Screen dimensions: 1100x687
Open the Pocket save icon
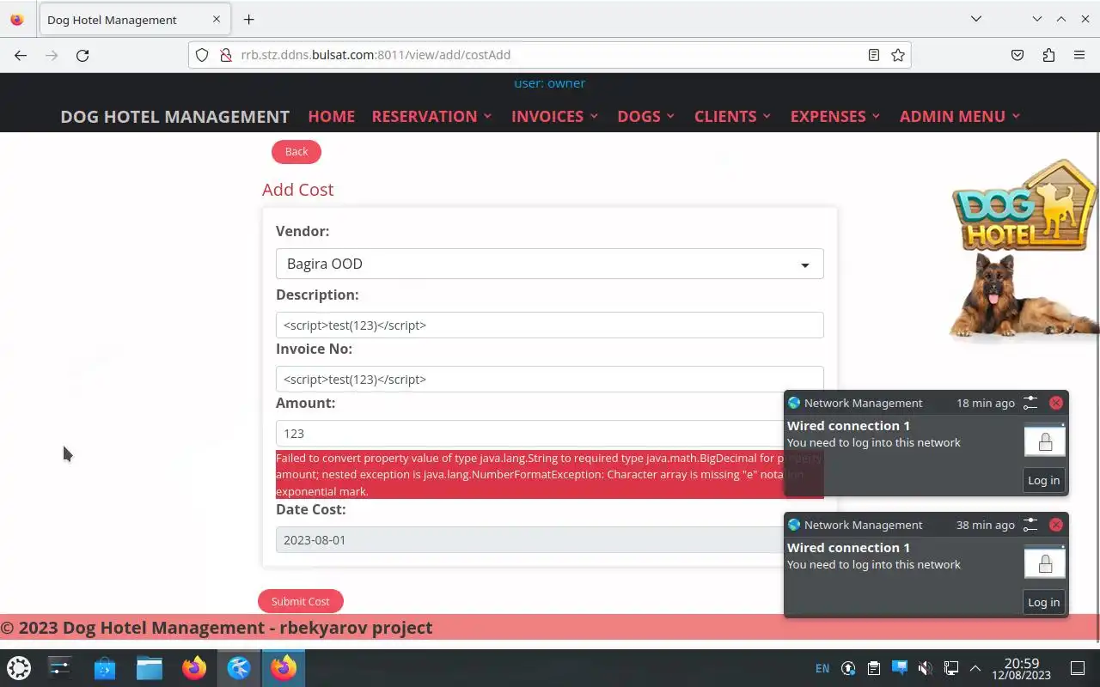[x=1017, y=55]
